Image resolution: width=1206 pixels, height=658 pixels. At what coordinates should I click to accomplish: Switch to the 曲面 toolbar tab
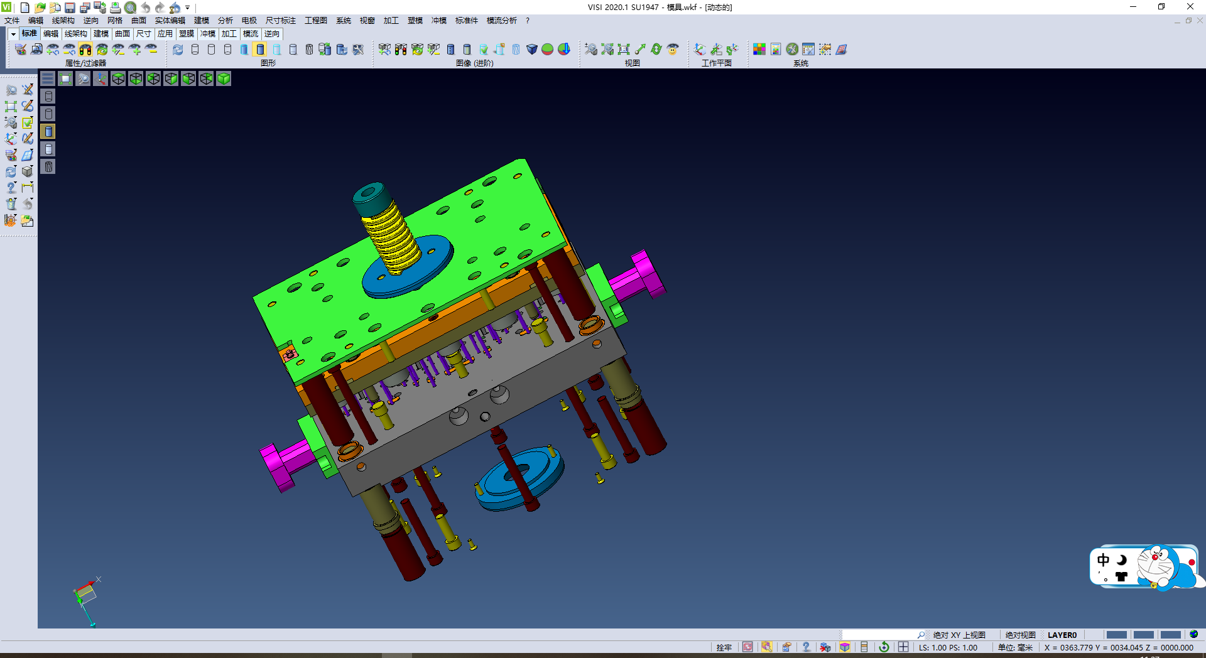[x=122, y=34]
